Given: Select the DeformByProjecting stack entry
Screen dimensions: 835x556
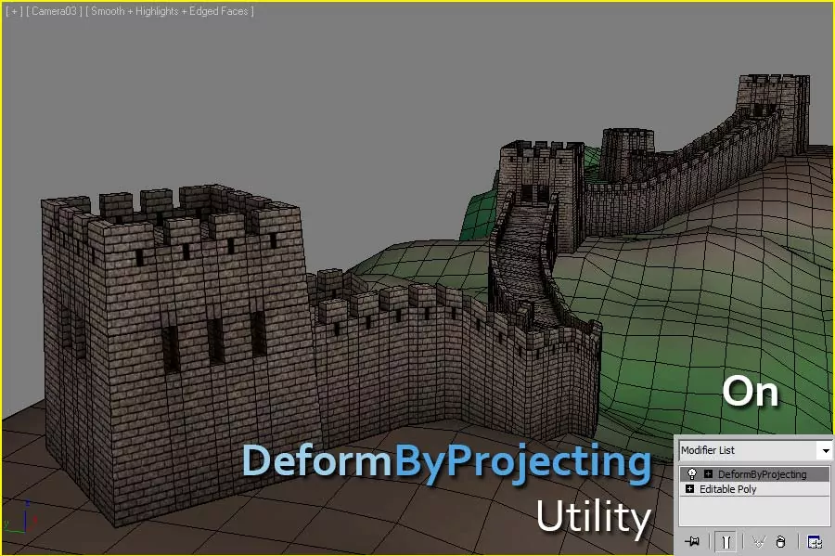Looking at the screenshot, I should pyautogui.click(x=761, y=474).
